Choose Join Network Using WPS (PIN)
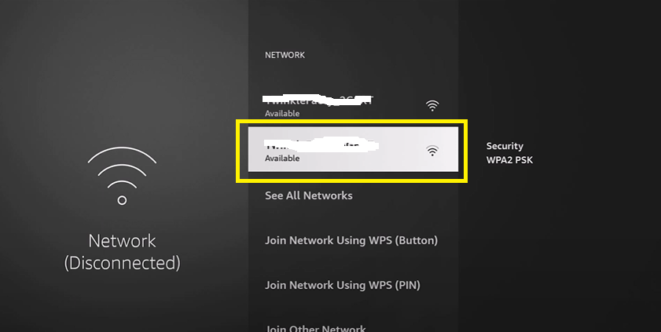This screenshot has height=332, width=661. pyautogui.click(x=343, y=285)
